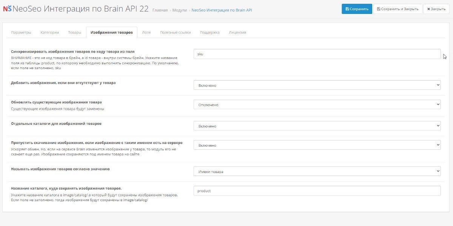The width and height of the screenshot is (453, 226).
Task: Click label Называть изображения товаров согласно значению
Action: 60,169
